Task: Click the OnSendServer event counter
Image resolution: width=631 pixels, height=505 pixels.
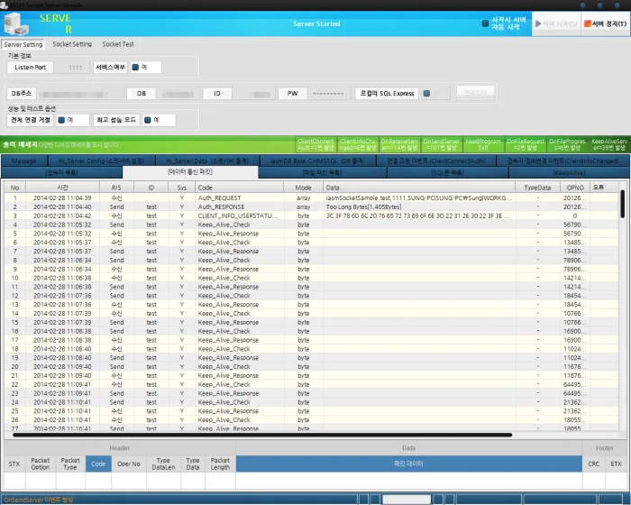Action: (442, 144)
